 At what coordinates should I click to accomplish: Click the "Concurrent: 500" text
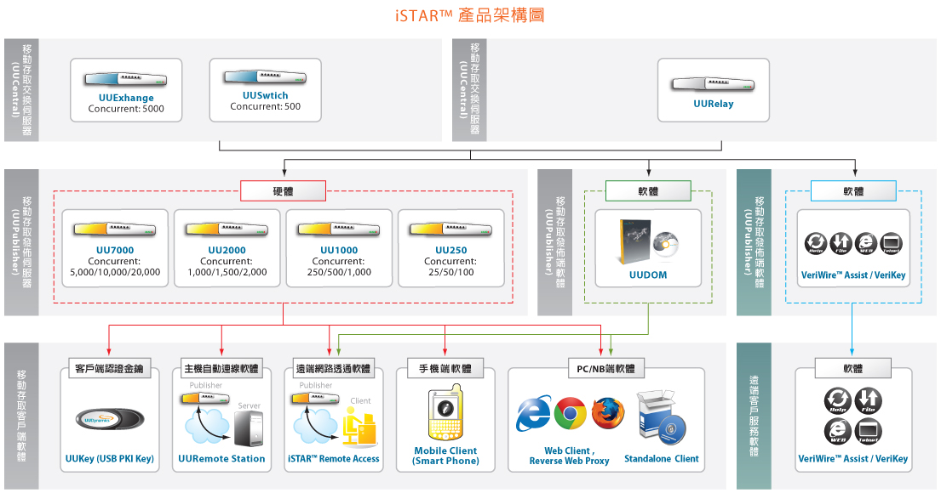coord(265,106)
